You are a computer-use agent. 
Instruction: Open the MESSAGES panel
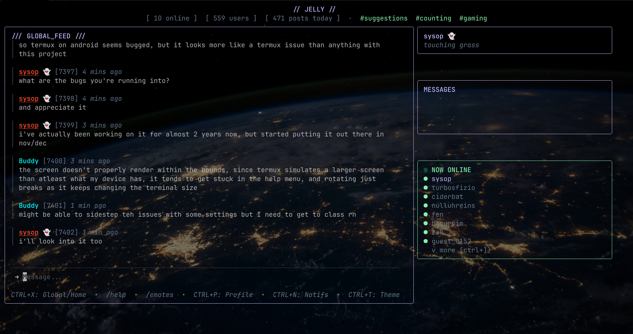(x=440, y=89)
